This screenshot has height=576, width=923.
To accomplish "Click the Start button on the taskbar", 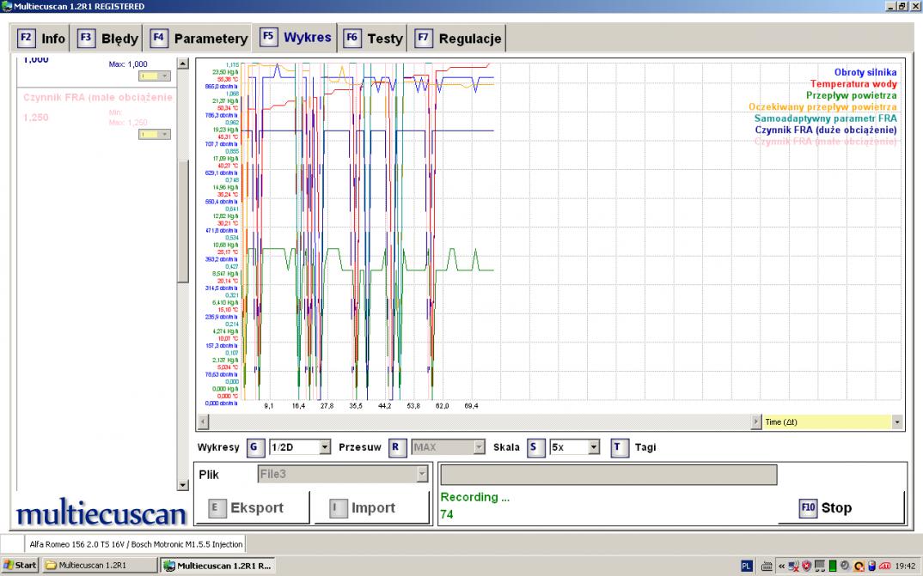I will click(21, 565).
